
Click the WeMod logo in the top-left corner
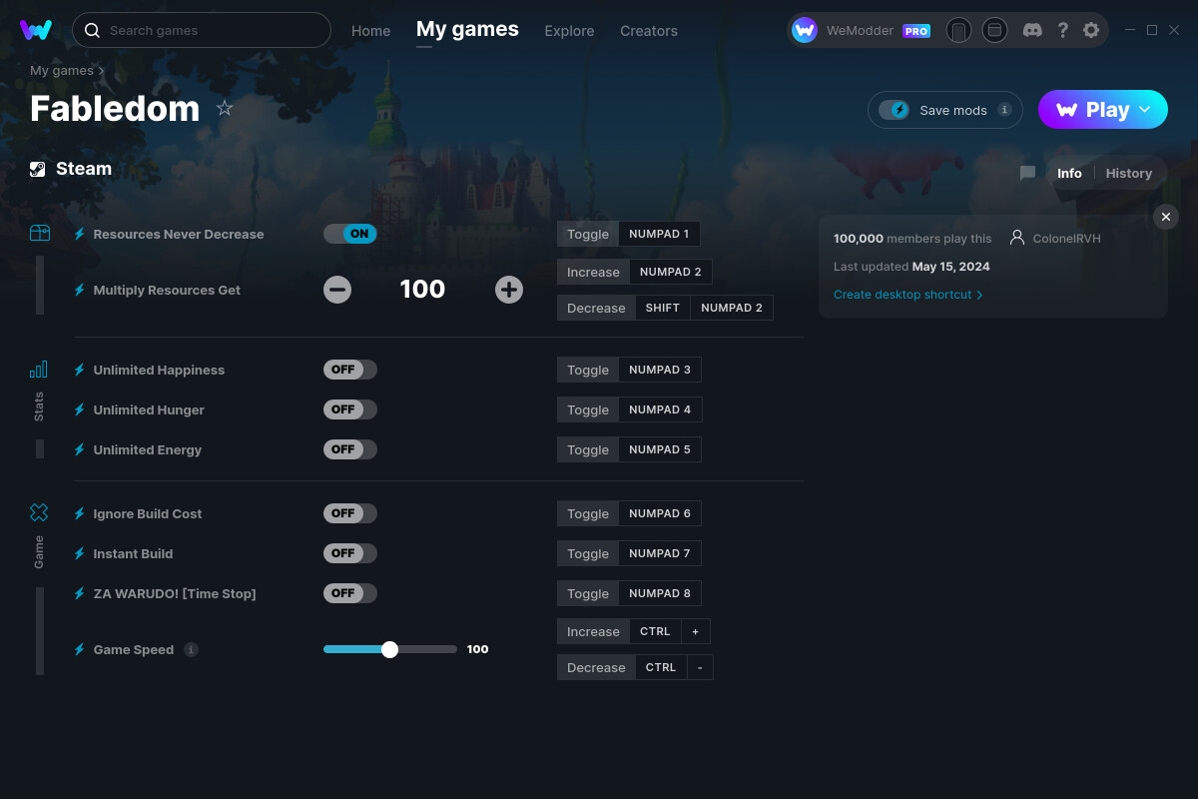point(36,30)
